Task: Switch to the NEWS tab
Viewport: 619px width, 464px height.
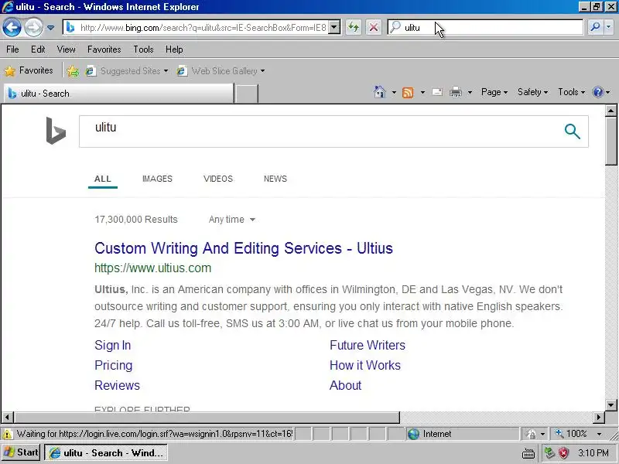Action: pos(275,179)
